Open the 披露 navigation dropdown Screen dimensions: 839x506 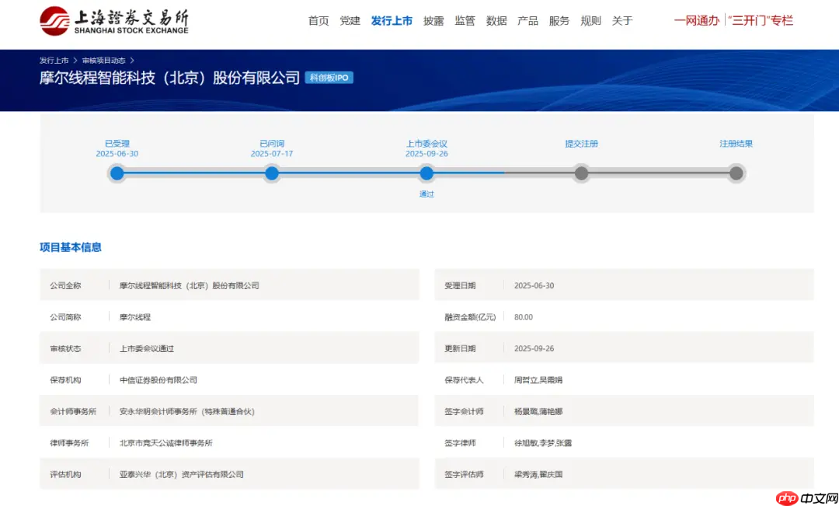pyautogui.click(x=433, y=21)
